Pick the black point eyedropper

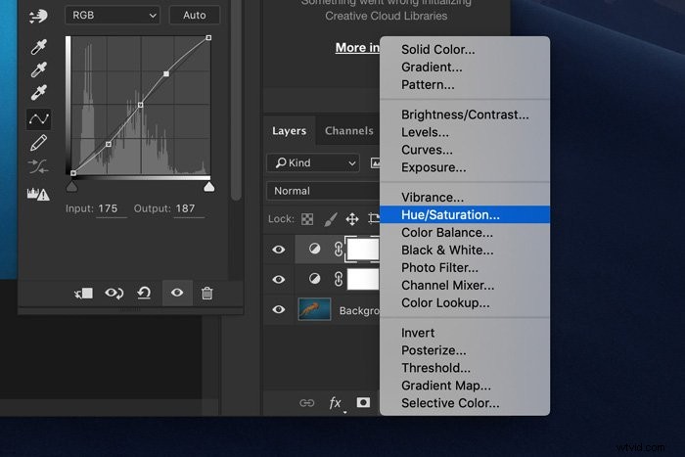click(x=38, y=47)
